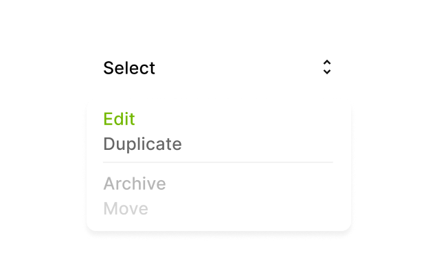
Task: Click the downward arrow of the selector icon
Action: (327, 72)
